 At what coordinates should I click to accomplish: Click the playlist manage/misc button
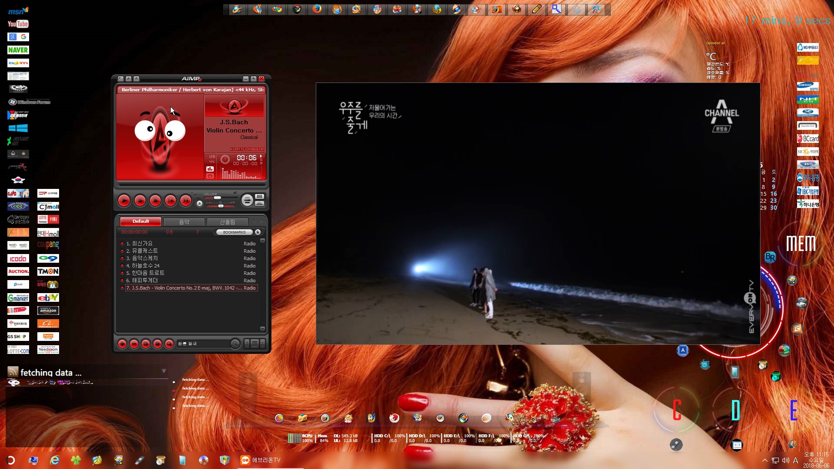pos(146,344)
